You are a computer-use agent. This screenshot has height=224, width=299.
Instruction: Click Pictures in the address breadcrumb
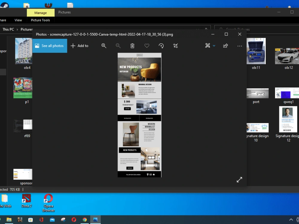pyautogui.click(x=27, y=29)
